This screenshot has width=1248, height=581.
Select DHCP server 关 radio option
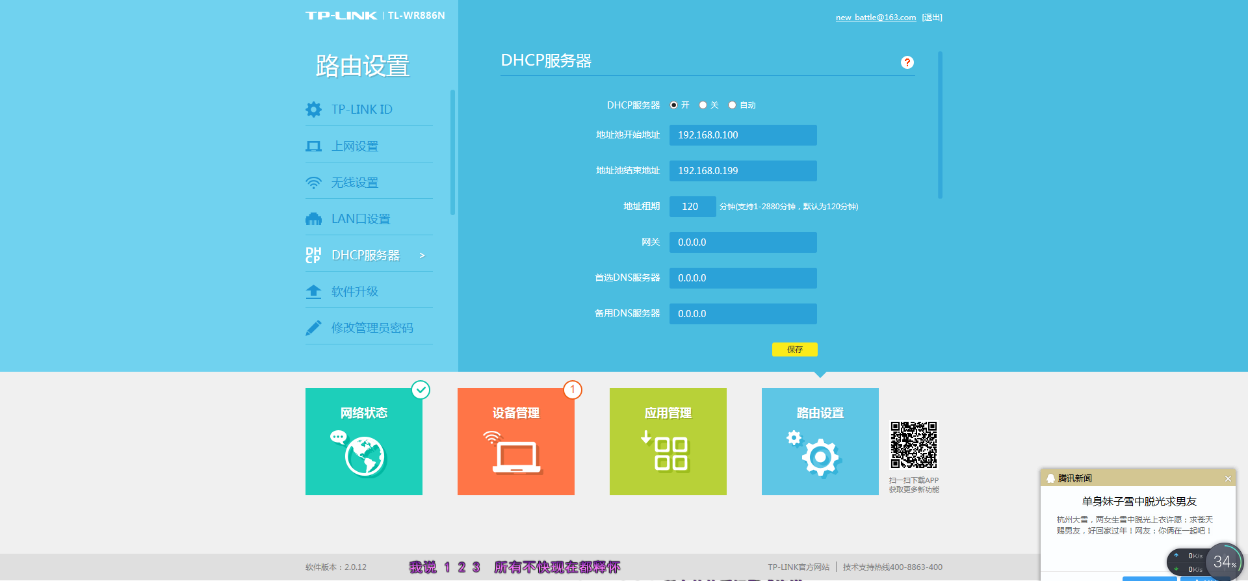pos(703,105)
